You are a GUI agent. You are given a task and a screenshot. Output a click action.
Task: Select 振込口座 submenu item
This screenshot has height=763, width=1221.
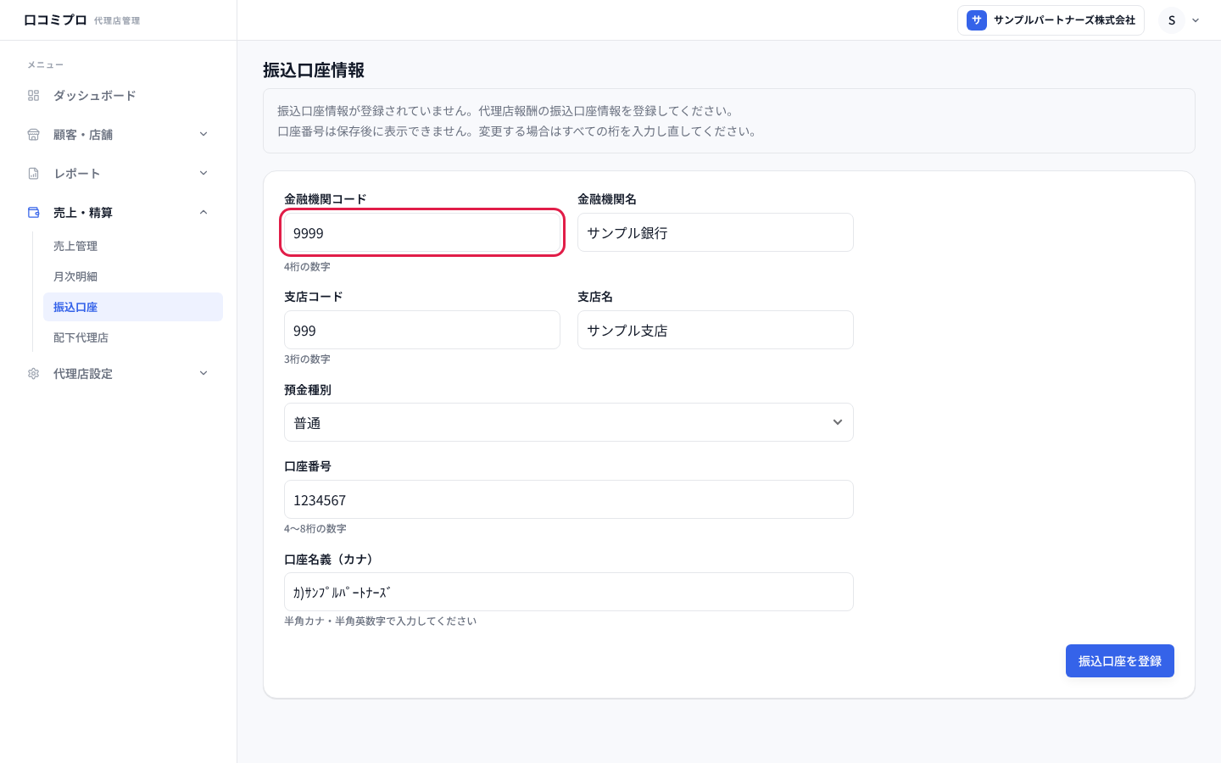pyautogui.click(x=133, y=307)
